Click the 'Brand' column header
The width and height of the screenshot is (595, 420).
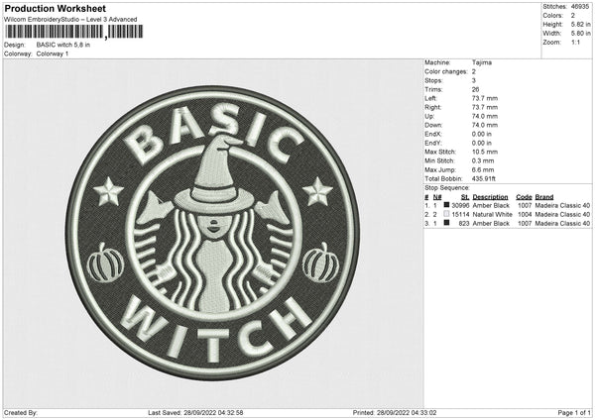click(544, 197)
